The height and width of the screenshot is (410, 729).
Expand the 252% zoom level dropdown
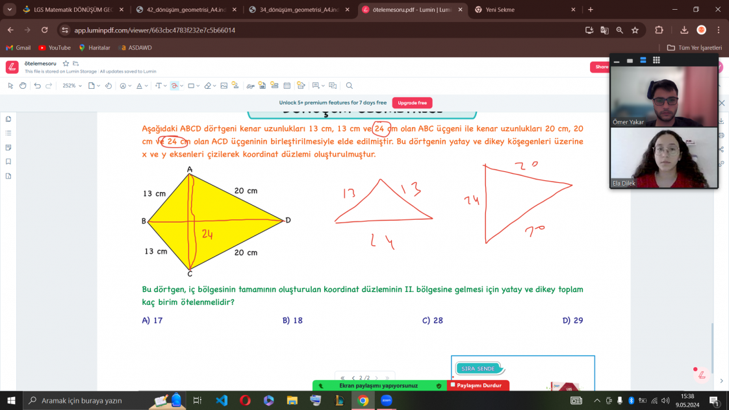72,86
